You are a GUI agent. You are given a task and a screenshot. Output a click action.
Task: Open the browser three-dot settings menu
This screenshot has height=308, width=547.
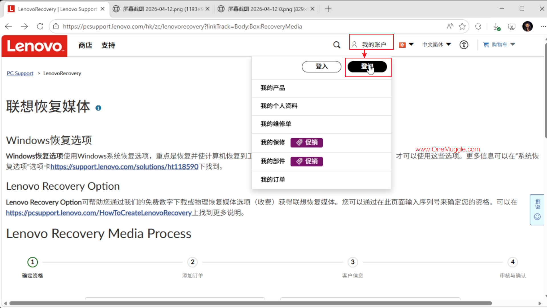point(543,27)
